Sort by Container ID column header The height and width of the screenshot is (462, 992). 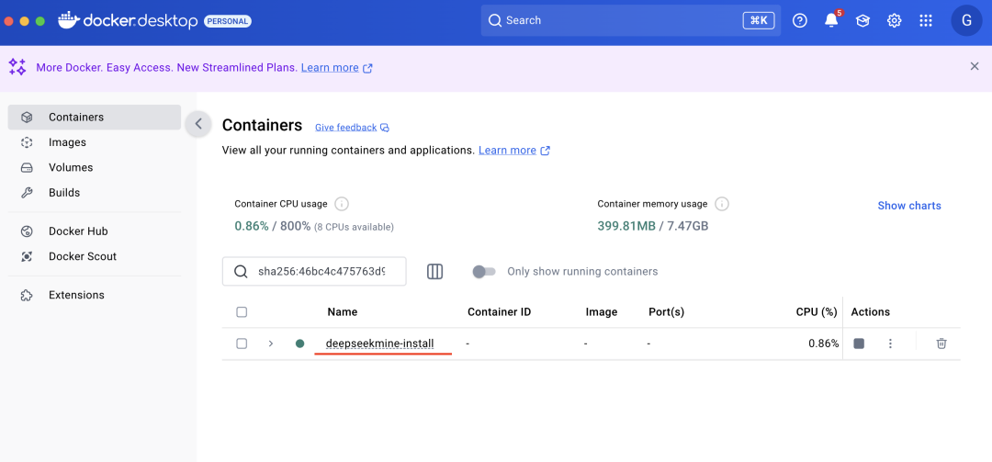(499, 312)
